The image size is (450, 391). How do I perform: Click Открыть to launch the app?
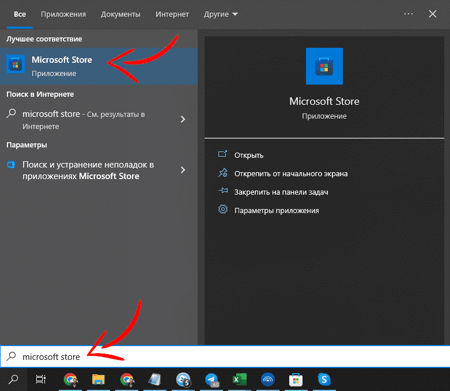click(x=249, y=155)
